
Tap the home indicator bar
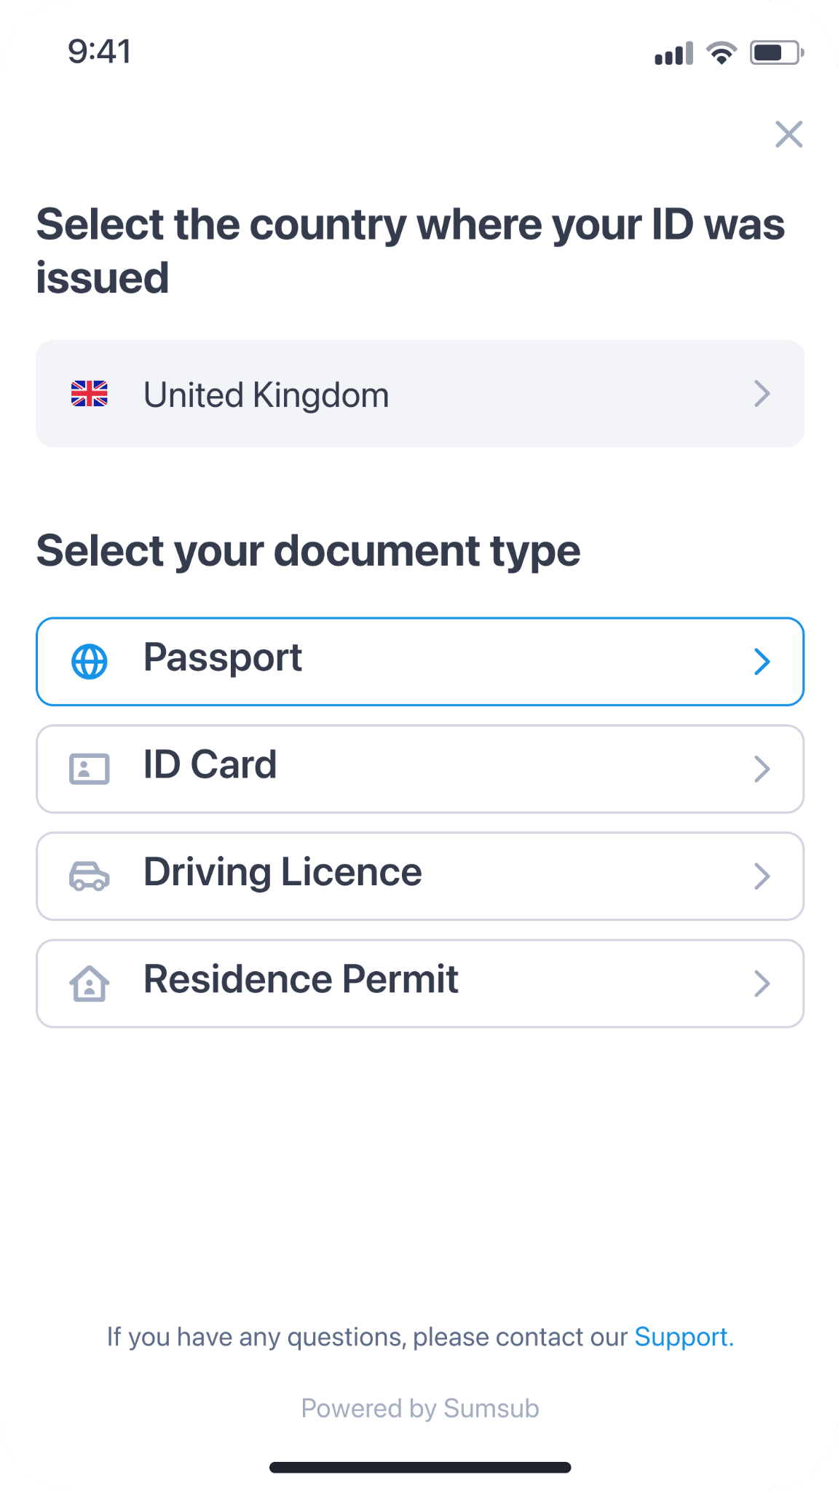420,1467
